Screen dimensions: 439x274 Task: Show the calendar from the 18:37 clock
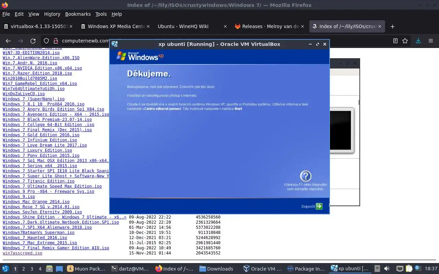(431, 269)
